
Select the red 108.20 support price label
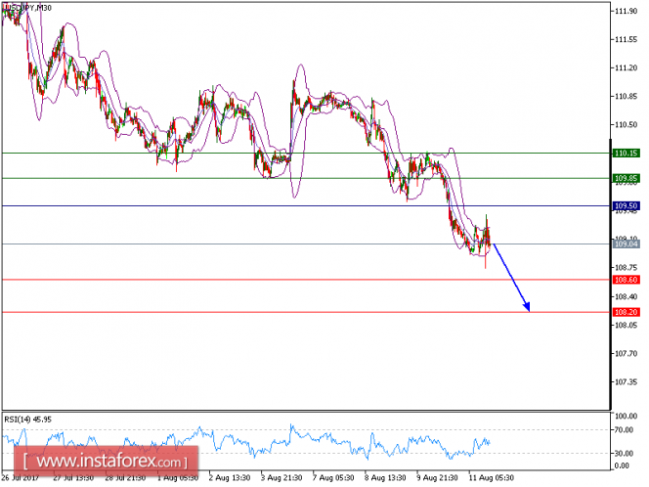click(x=626, y=312)
